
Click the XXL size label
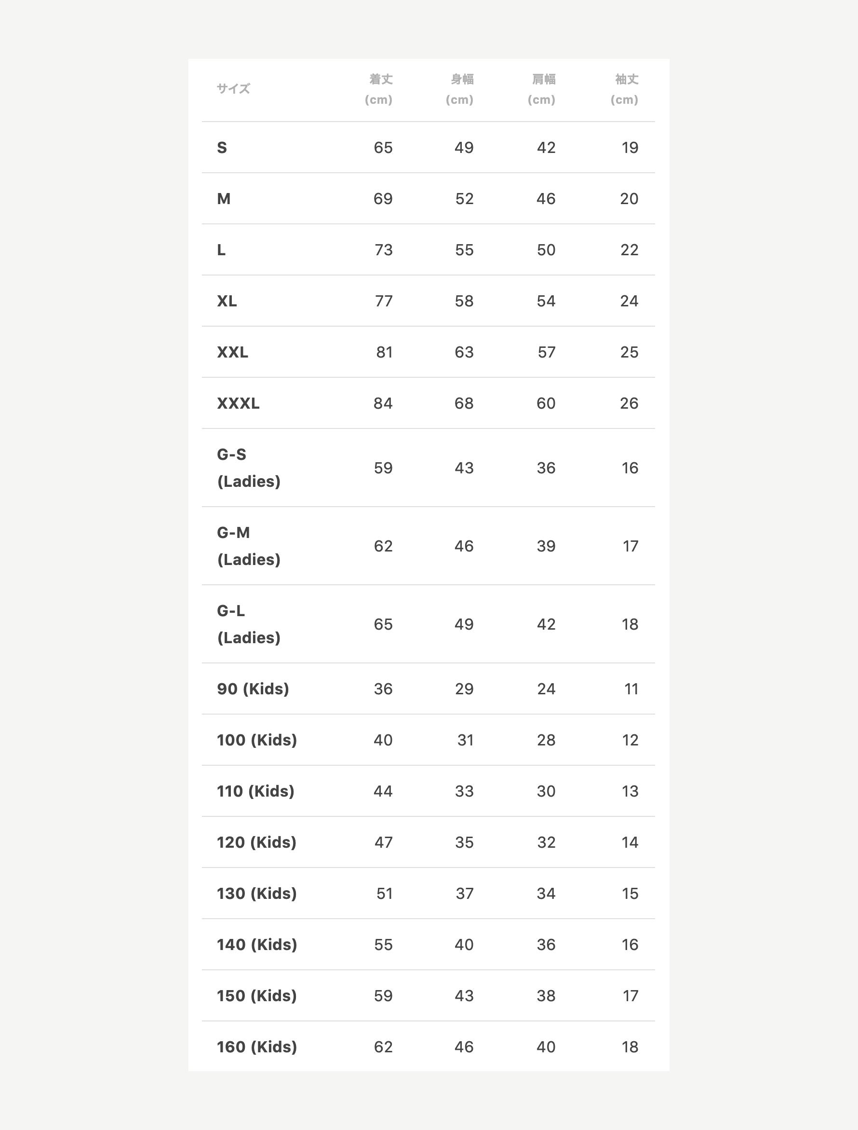[x=232, y=352]
